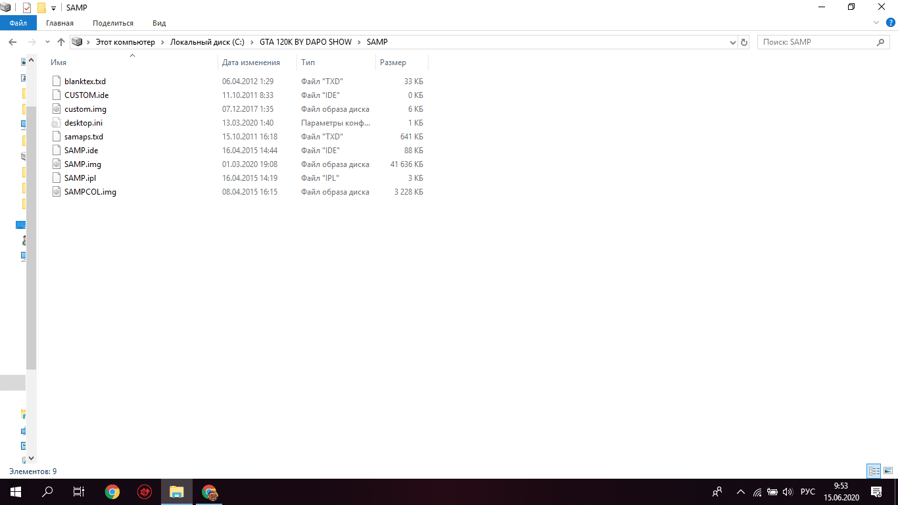Open the recent locations dropdown arrow
This screenshot has width=898, height=505.
click(47, 42)
